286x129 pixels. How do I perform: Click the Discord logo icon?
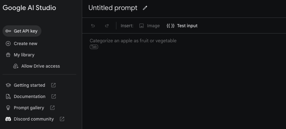8,119
